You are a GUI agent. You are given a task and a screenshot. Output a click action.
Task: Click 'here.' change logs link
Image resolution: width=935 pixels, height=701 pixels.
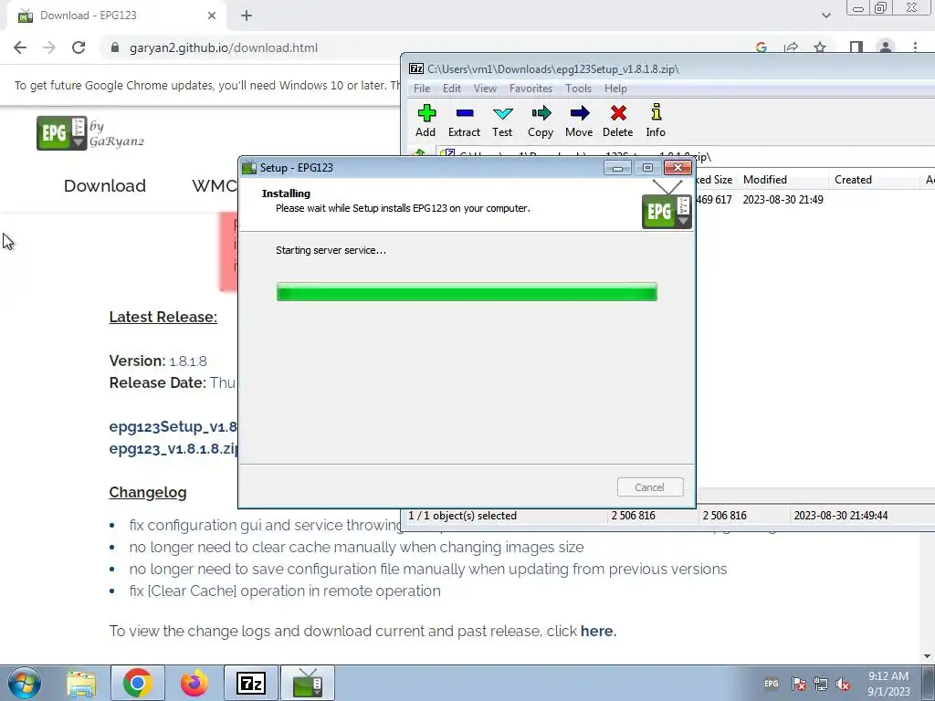pos(598,631)
